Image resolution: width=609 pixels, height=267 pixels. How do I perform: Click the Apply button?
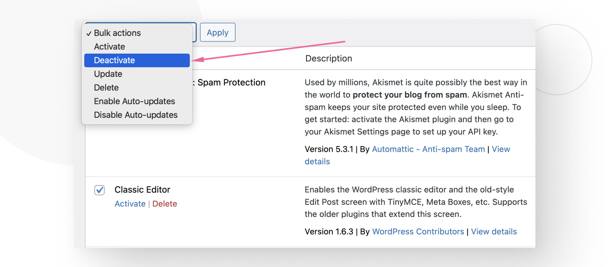217,32
